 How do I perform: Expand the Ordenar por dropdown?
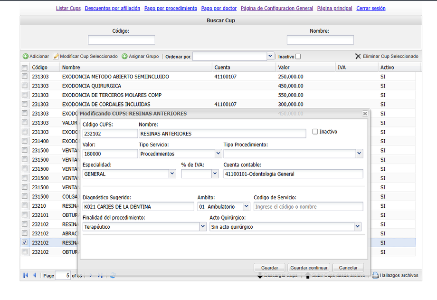270,56
